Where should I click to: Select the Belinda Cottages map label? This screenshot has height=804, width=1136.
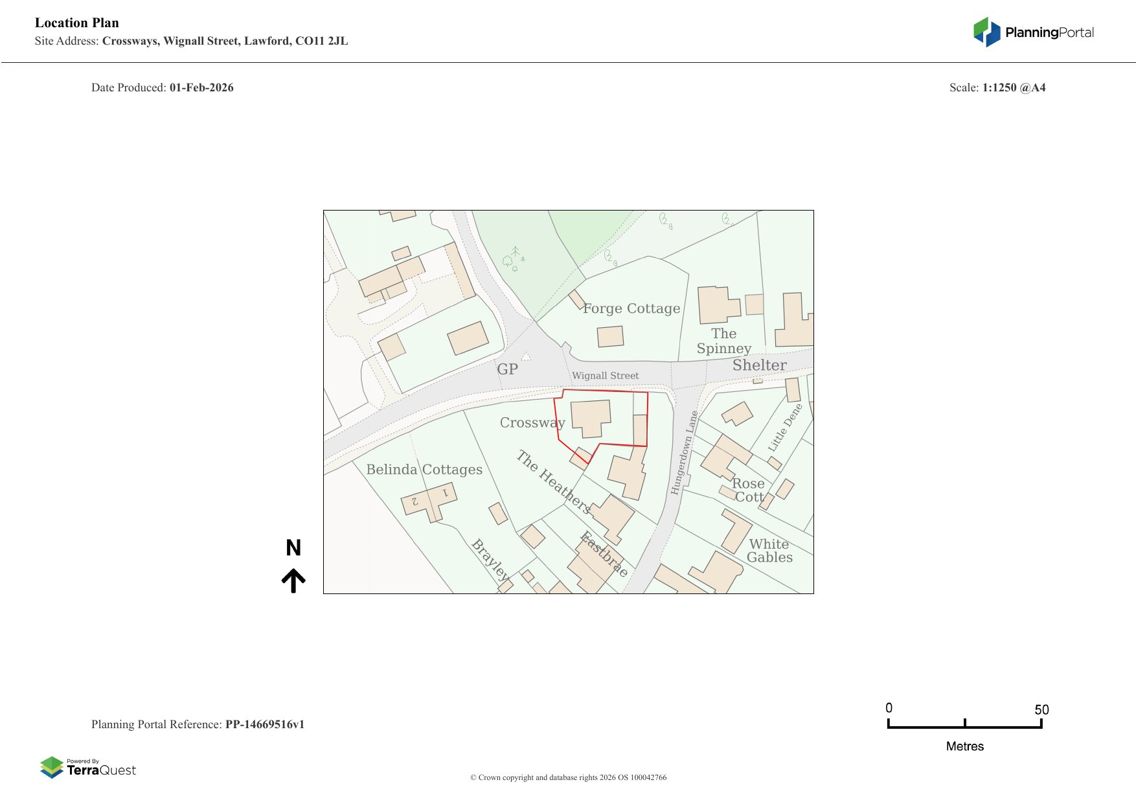424,470
